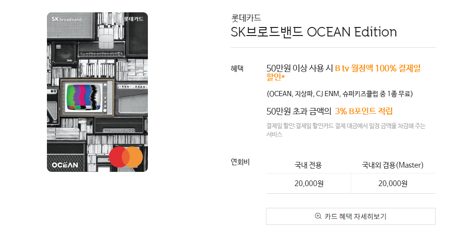Click the OCEAN, 지상파, CJ ENM description line
The width and height of the screenshot is (474, 241).
[339, 94]
